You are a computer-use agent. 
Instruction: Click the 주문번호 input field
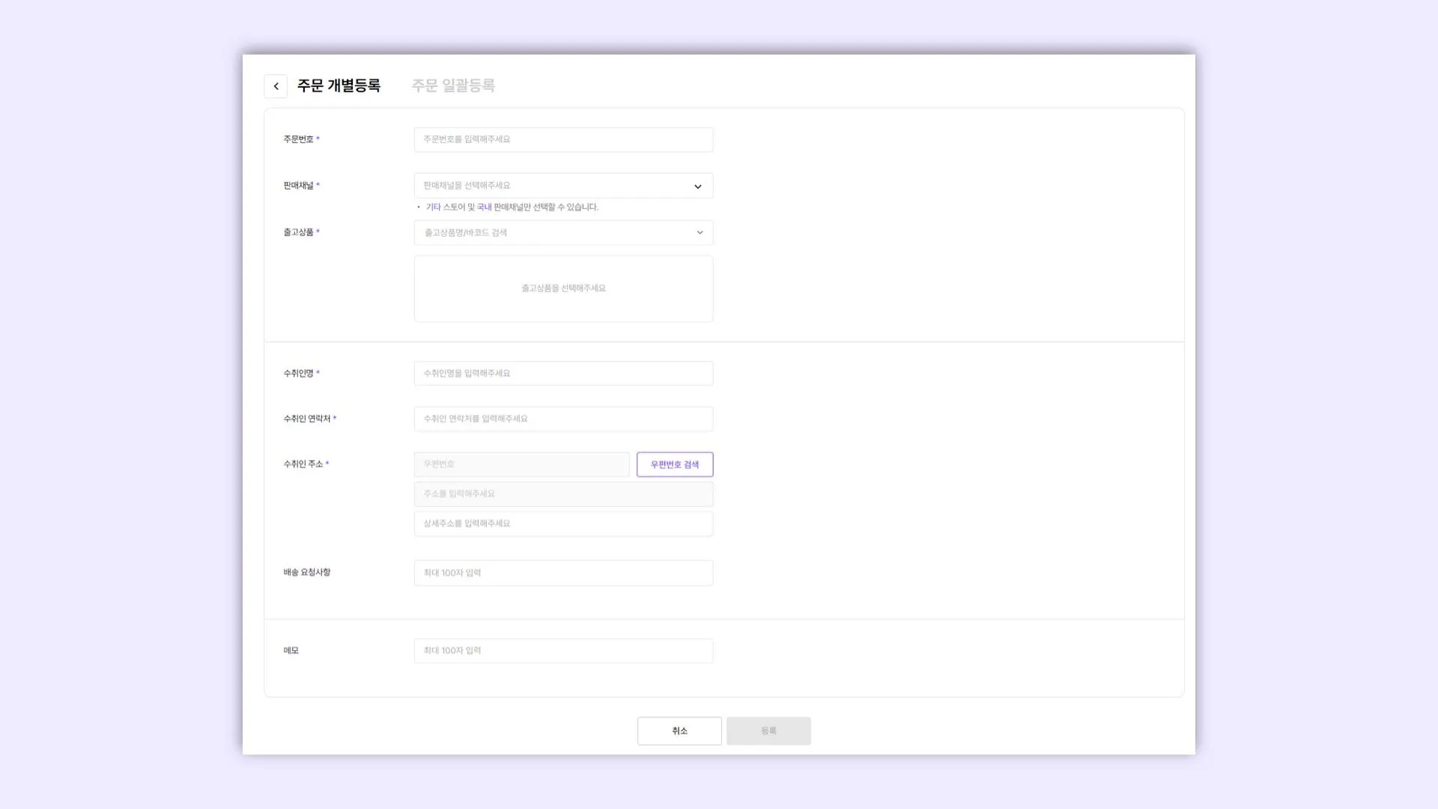pyautogui.click(x=563, y=139)
